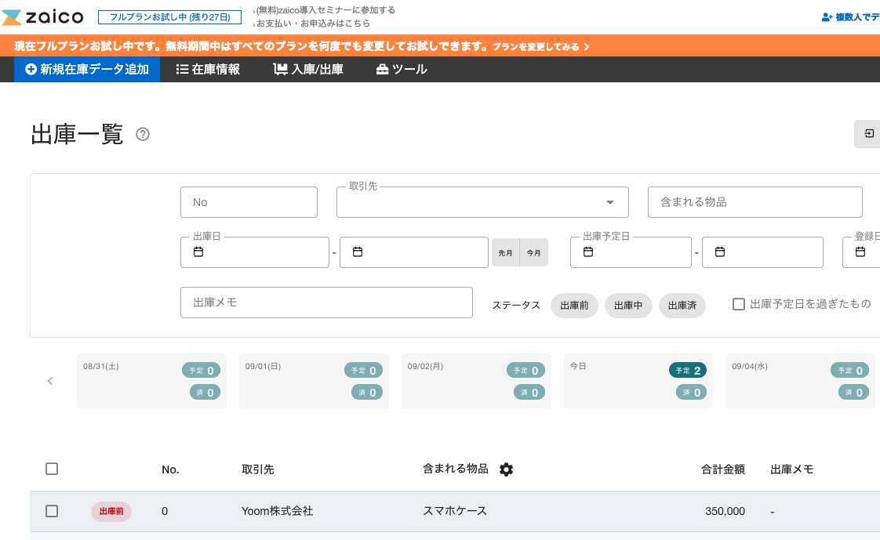Open the 出庫予定日 start date calendar icon

pyautogui.click(x=588, y=252)
